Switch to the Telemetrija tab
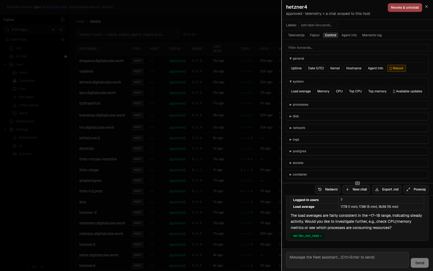The height and width of the screenshot is (271, 433). tap(296, 35)
